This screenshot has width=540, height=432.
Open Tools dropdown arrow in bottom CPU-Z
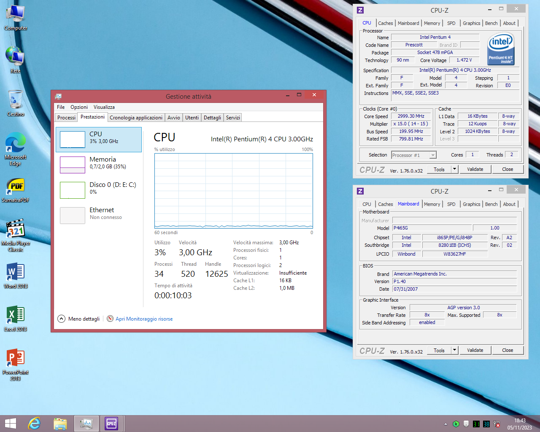point(454,350)
